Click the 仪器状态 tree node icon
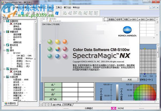 click(x=8, y=21)
